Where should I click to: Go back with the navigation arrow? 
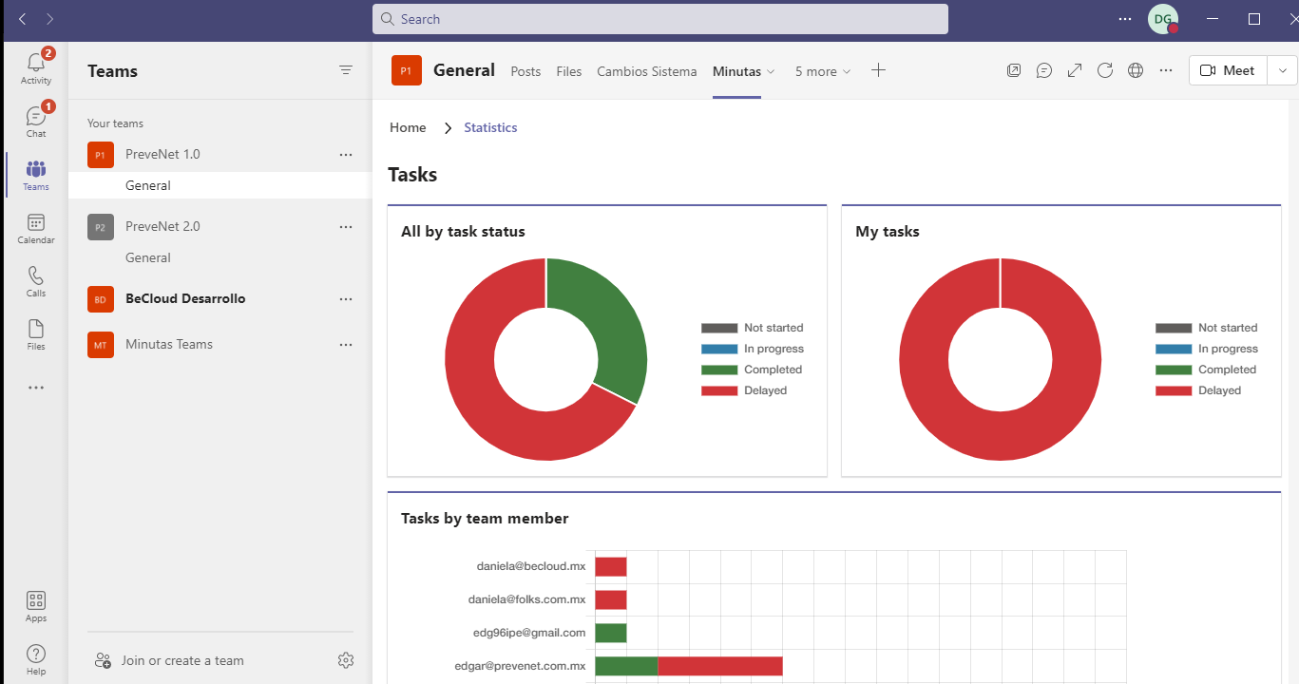tap(22, 19)
